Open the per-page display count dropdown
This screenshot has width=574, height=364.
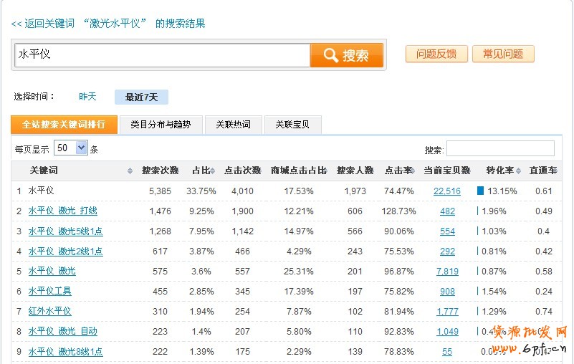[x=70, y=148]
